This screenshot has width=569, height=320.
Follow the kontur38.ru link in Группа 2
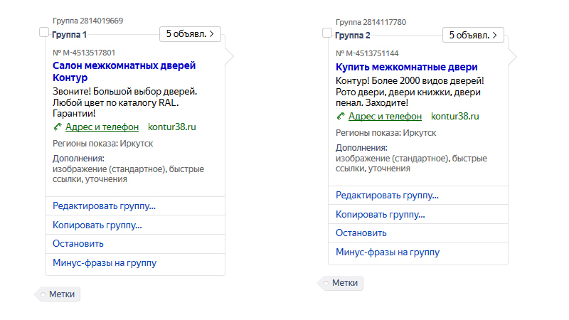pos(454,117)
